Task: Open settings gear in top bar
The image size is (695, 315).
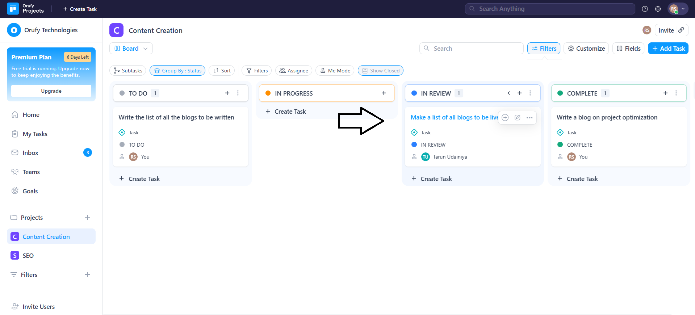Action: click(x=658, y=9)
